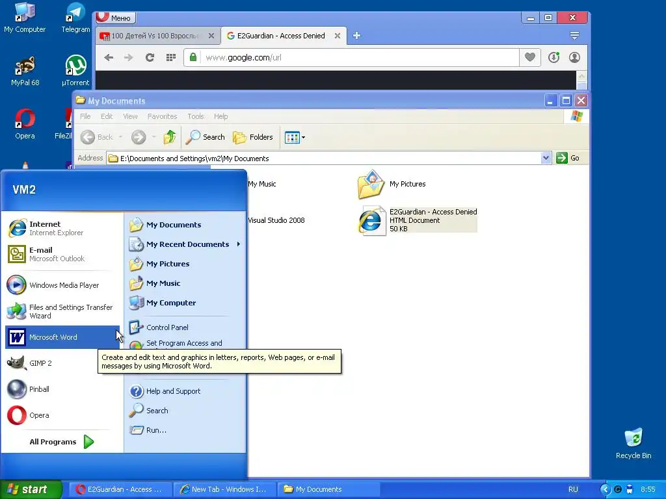Select MyPal 68 desktop shortcut
Image resolution: width=666 pixels, height=499 pixels.
[25, 71]
